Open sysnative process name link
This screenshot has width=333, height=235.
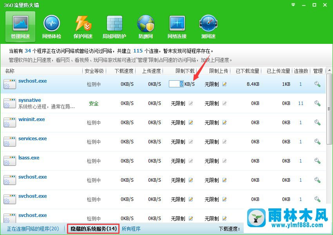click(29, 100)
